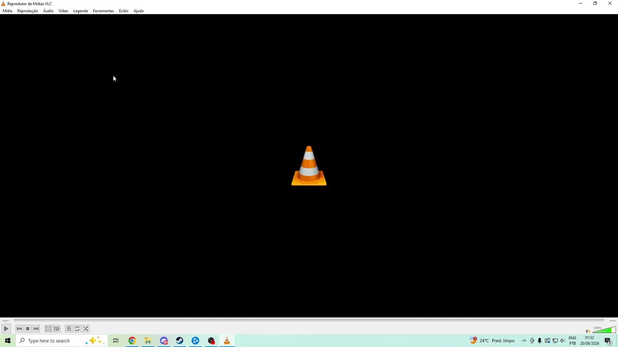Click VLC cone icon in title bar

[3, 3]
